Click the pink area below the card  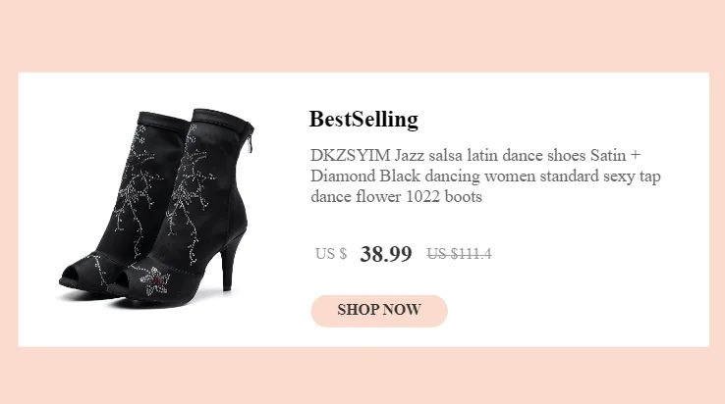[x=362, y=376]
